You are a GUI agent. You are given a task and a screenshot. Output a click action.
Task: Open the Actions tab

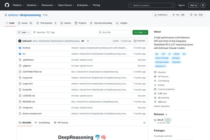tap(66, 23)
